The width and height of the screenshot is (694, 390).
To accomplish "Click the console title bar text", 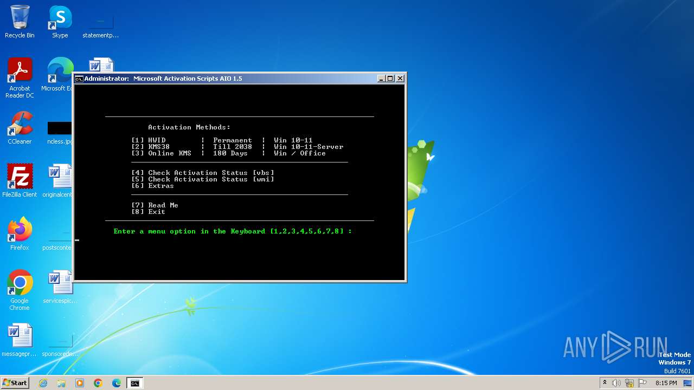I will (x=163, y=79).
